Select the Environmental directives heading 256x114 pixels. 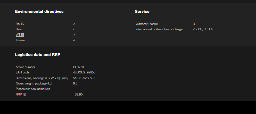pos(39,12)
